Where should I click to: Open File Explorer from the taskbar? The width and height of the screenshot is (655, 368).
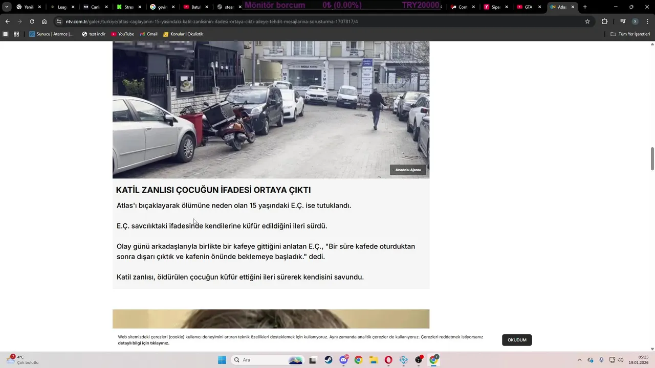point(374,360)
